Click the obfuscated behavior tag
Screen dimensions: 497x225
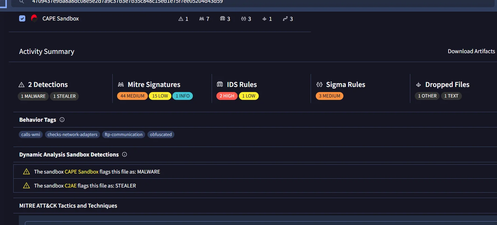pos(161,135)
